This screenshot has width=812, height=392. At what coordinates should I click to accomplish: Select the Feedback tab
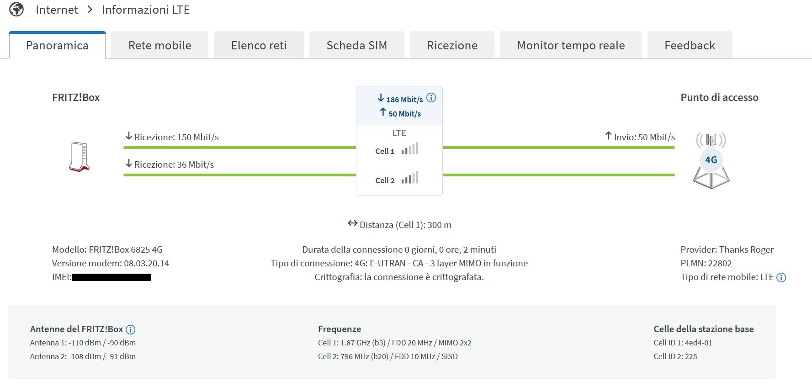click(690, 45)
